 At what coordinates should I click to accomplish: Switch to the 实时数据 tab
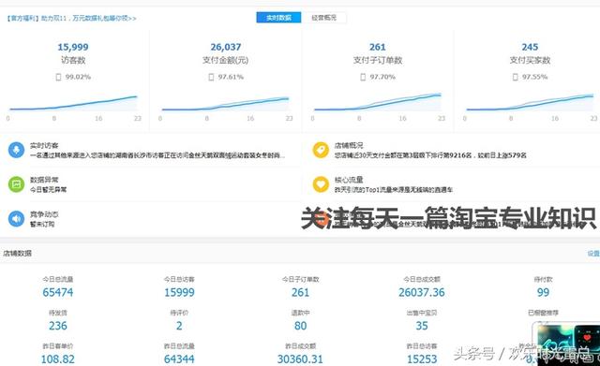point(278,18)
